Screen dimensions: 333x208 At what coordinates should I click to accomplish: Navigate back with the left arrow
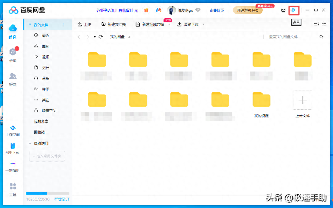pyautogui.click(x=79, y=37)
